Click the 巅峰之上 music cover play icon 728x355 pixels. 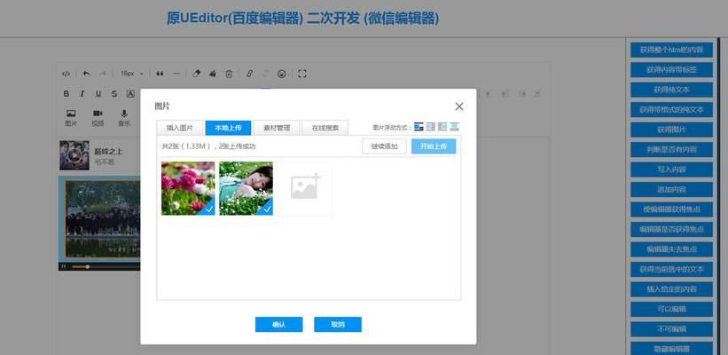pos(74,155)
